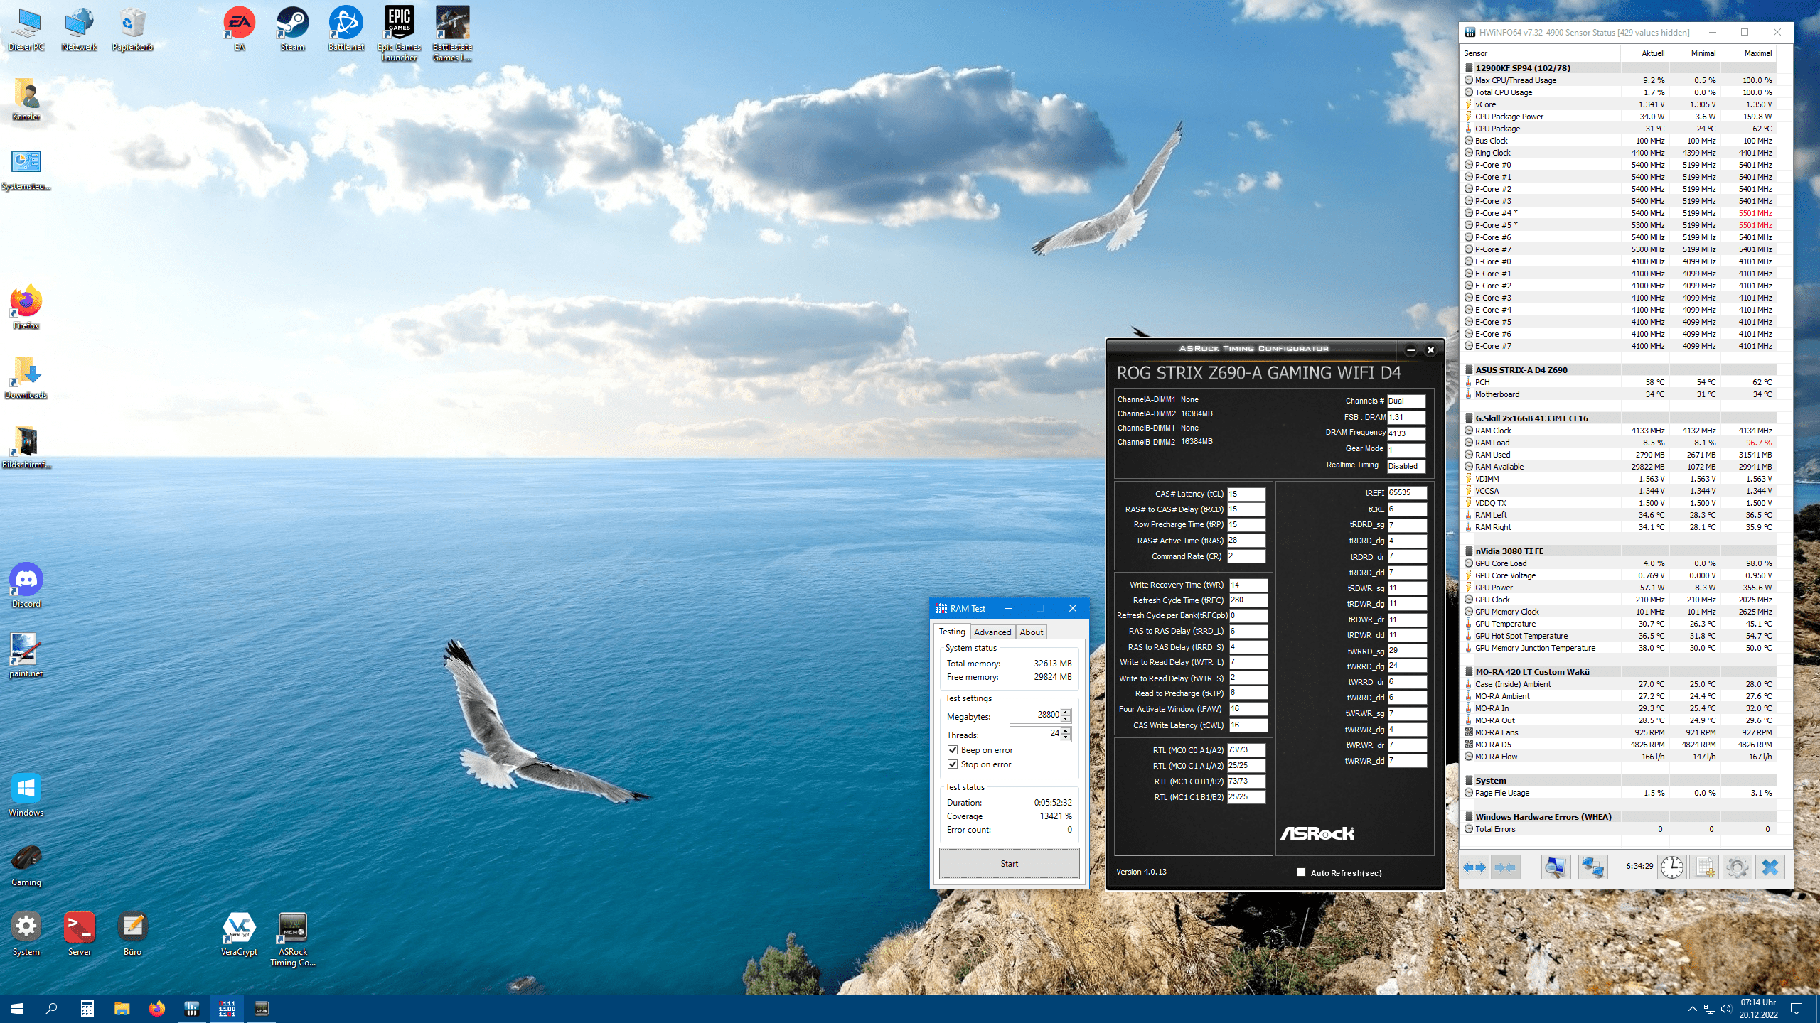Viewport: 1820px width, 1023px height.
Task: Select the Dieser PC desktop icon
Action: tap(26, 29)
